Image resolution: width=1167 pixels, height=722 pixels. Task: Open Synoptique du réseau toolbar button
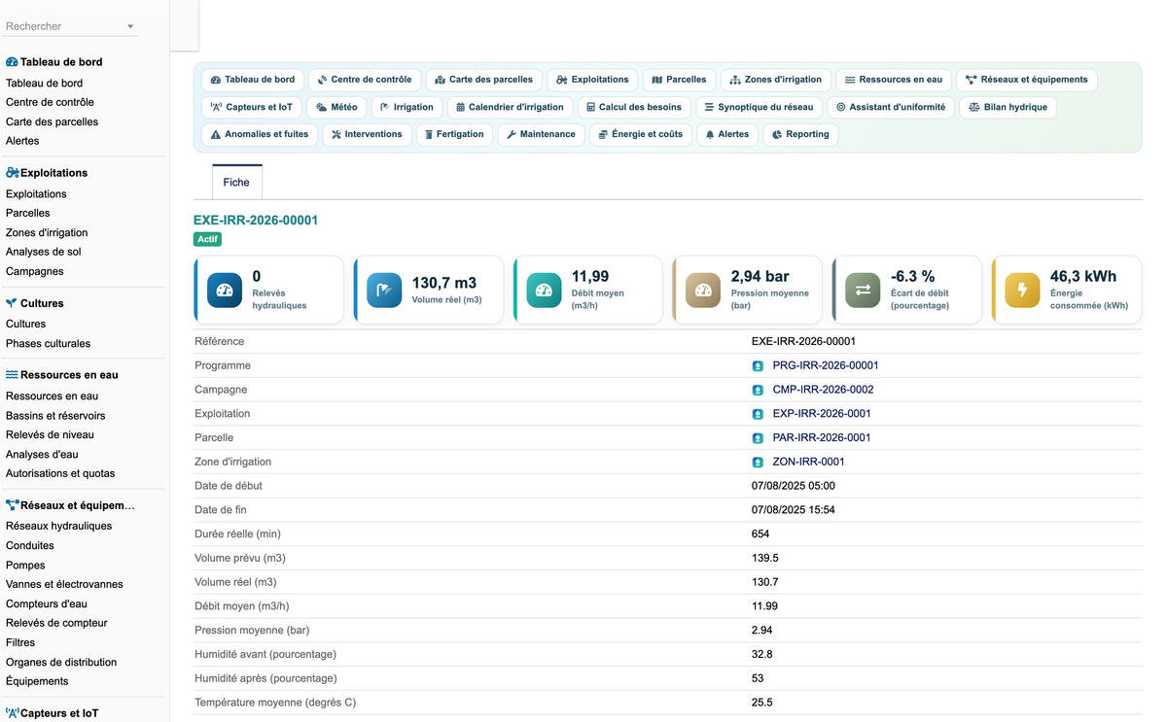click(760, 107)
